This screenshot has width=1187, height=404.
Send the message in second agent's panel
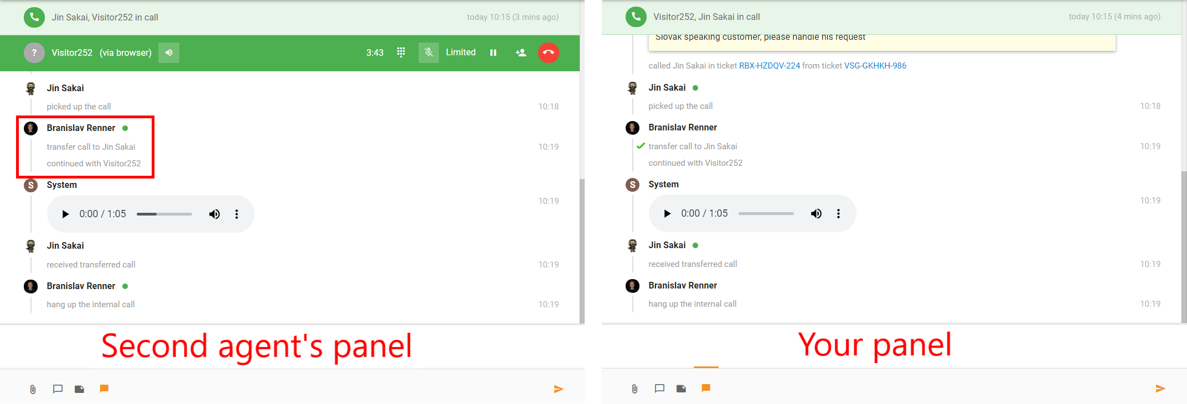click(x=559, y=389)
